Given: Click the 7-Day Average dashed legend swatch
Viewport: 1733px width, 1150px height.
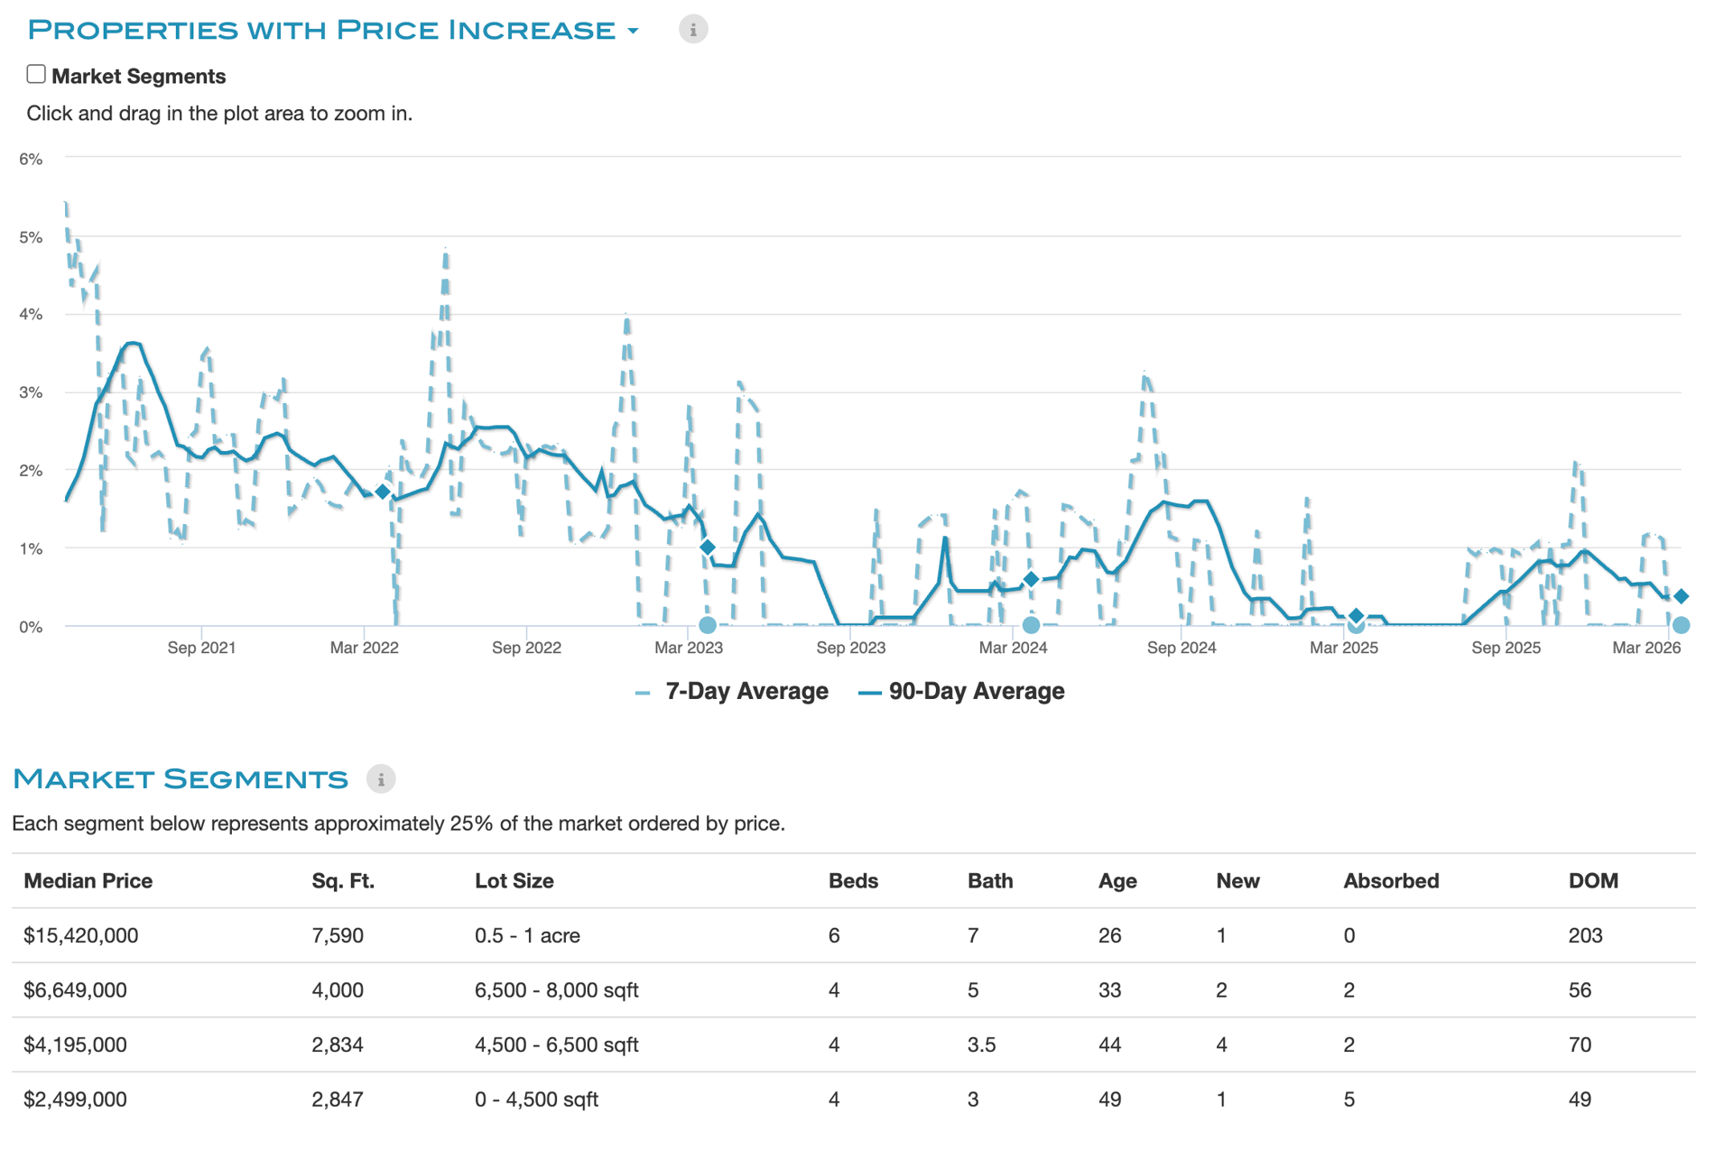Looking at the screenshot, I should click(x=643, y=693).
